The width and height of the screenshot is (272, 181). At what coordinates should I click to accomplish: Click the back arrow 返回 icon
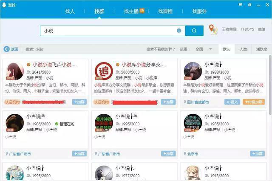pyautogui.click(x=7, y=49)
